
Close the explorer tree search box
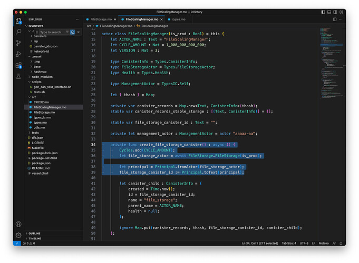point(79,32)
